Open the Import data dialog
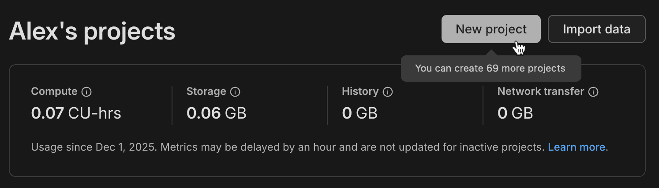 coord(596,29)
